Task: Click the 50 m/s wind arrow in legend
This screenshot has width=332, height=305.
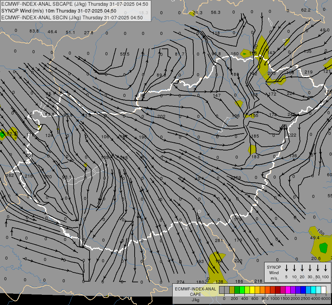Action: pos(318,268)
